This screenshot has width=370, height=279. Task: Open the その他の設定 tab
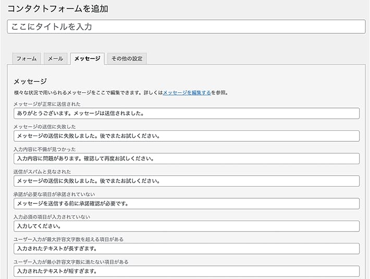127,58
